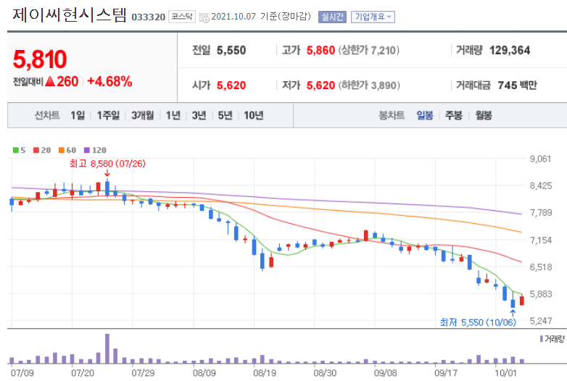Select the 1일 line chart period
567x381 pixels.
pos(78,115)
